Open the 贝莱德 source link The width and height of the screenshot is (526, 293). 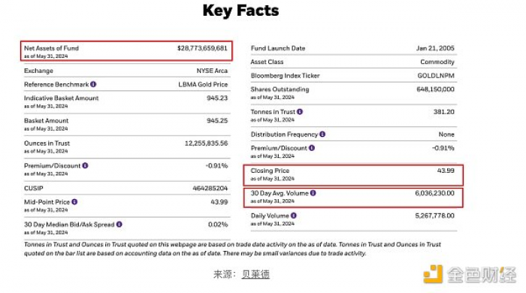point(255,274)
